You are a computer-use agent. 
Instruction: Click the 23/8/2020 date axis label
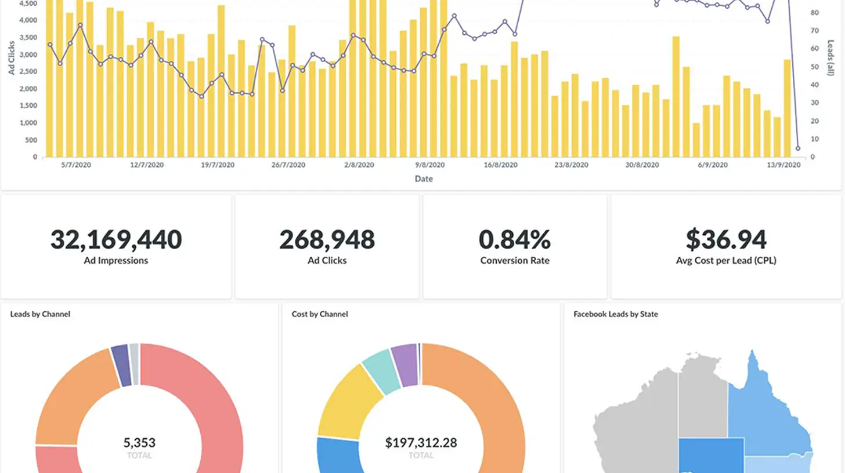tap(572, 165)
